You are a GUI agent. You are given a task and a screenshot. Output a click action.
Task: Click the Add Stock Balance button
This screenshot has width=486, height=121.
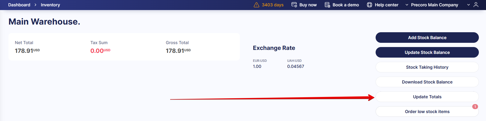tap(427, 38)
